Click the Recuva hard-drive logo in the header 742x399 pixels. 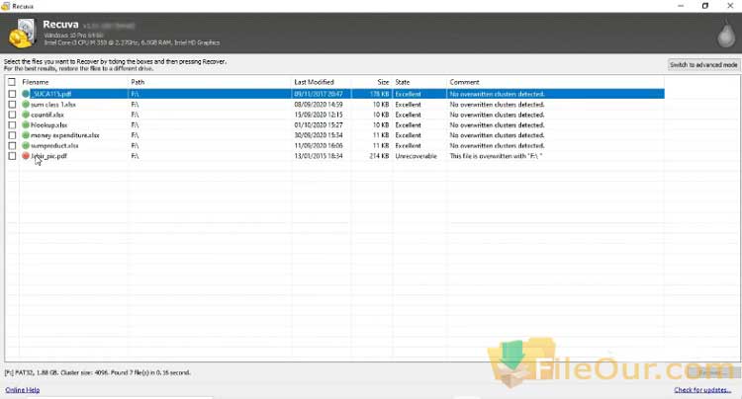pyautogui.click(x=22, y=33)
